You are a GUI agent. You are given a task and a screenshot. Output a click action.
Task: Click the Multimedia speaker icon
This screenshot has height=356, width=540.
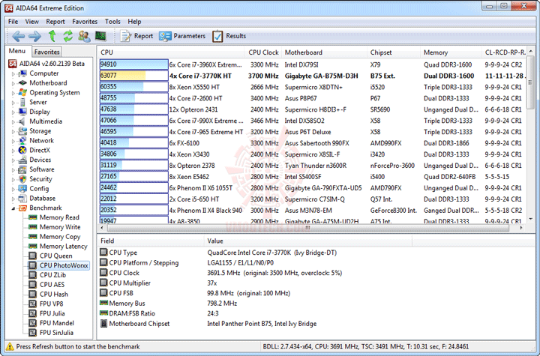[x=22, y=121]
